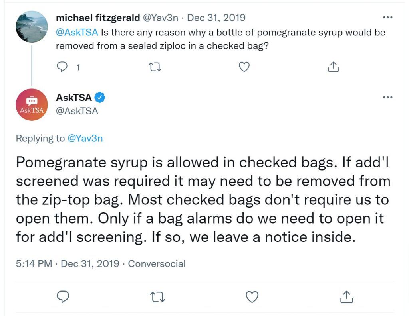The width and height of the screenshot is (409, 316).
Task: Open the michael fitzgerald display name
Action: click(98, 18)
